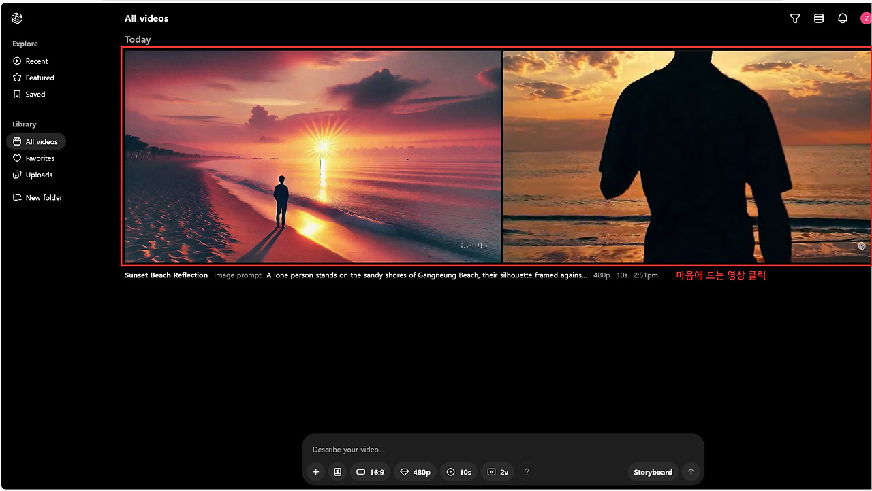Screen dimensions: 872x491
Task: Click the Image prompt label
Action: coord(238,275)
